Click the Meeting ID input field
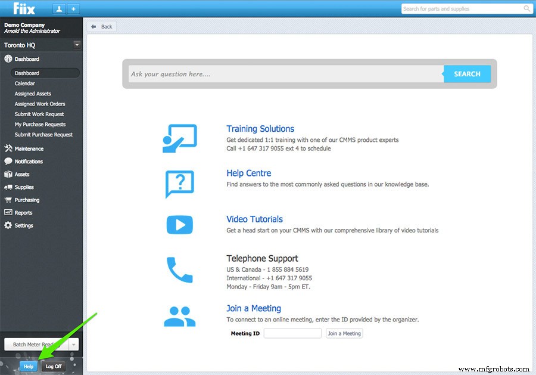The height and width of the screenshot is (375, 536). 292,333
